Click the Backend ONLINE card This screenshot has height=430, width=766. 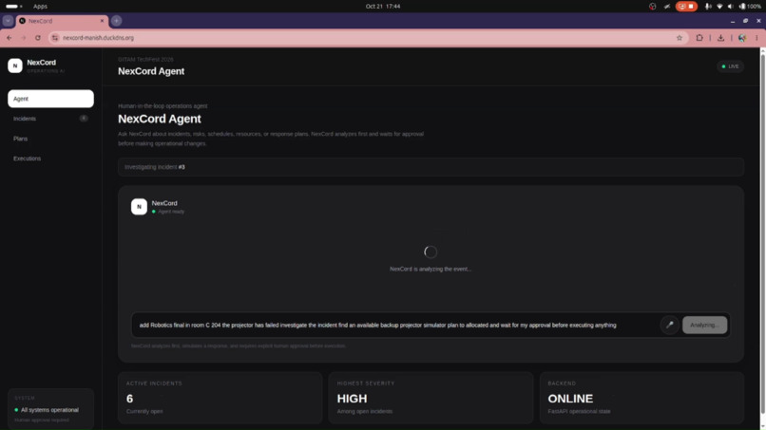642,398
